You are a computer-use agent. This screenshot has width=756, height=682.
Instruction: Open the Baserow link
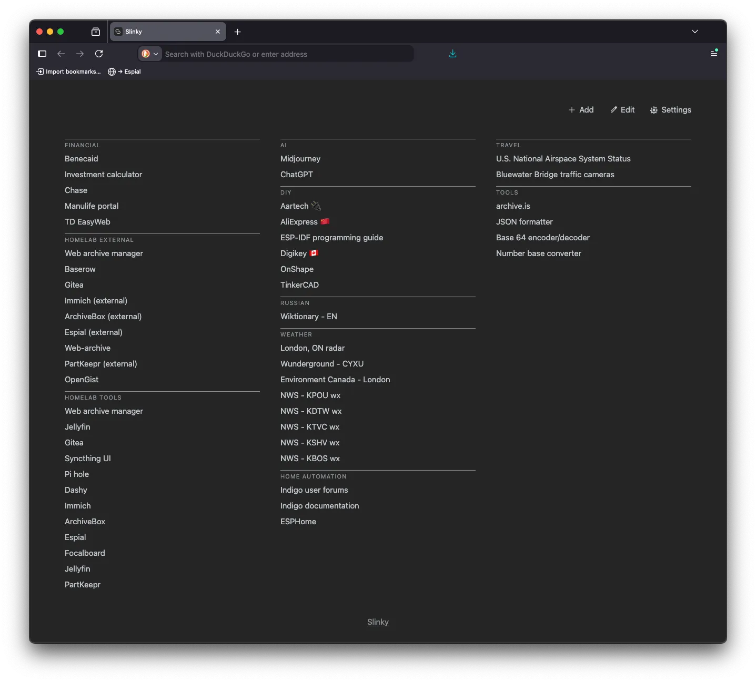tap(80, 269)
